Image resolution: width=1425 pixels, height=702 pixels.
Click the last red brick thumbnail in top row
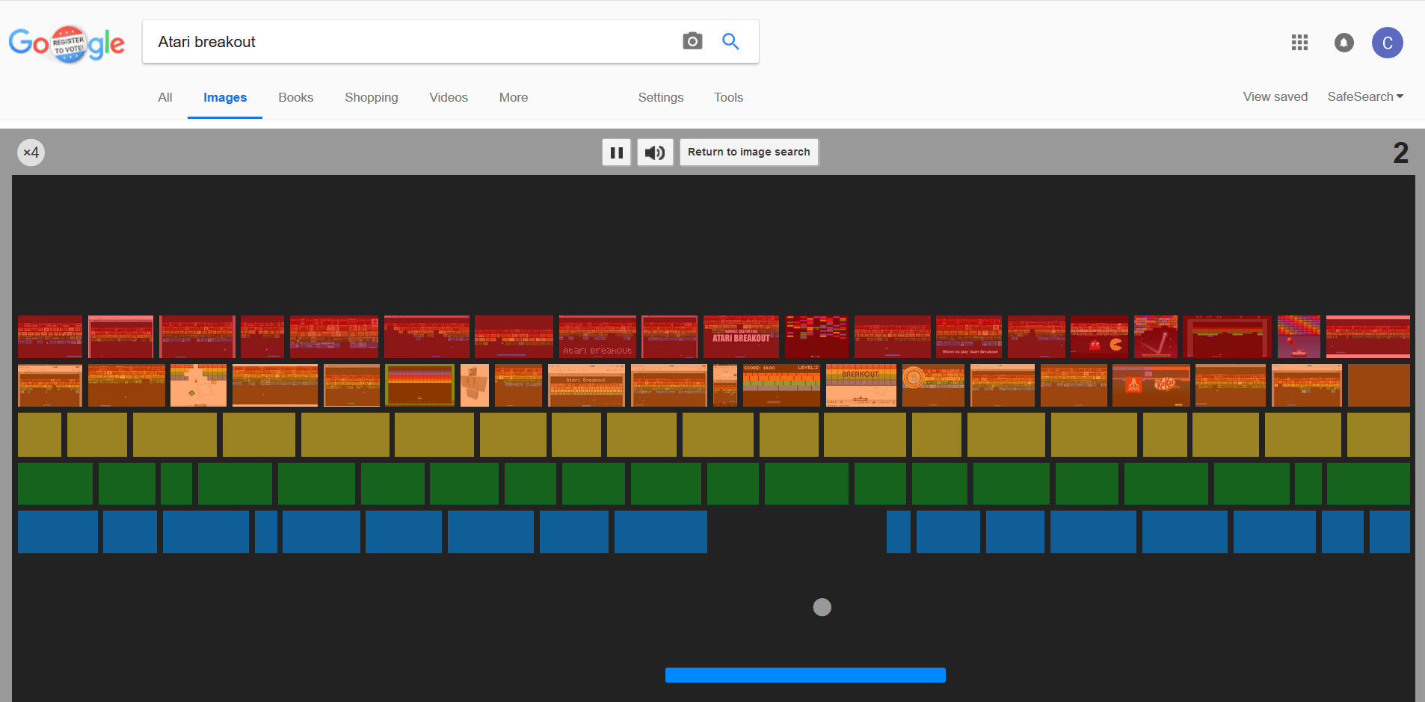coord(1368,336)
